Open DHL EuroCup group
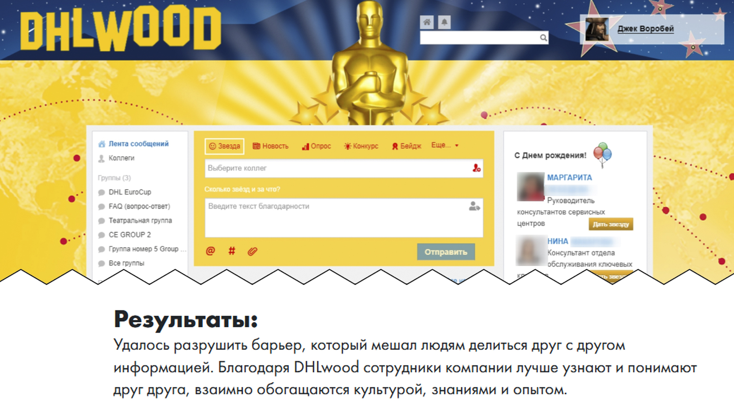This screenshot has height=413, width=734. tap(130, 192)
